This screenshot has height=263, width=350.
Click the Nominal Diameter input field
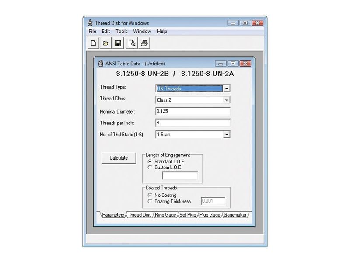click(193, 111)
